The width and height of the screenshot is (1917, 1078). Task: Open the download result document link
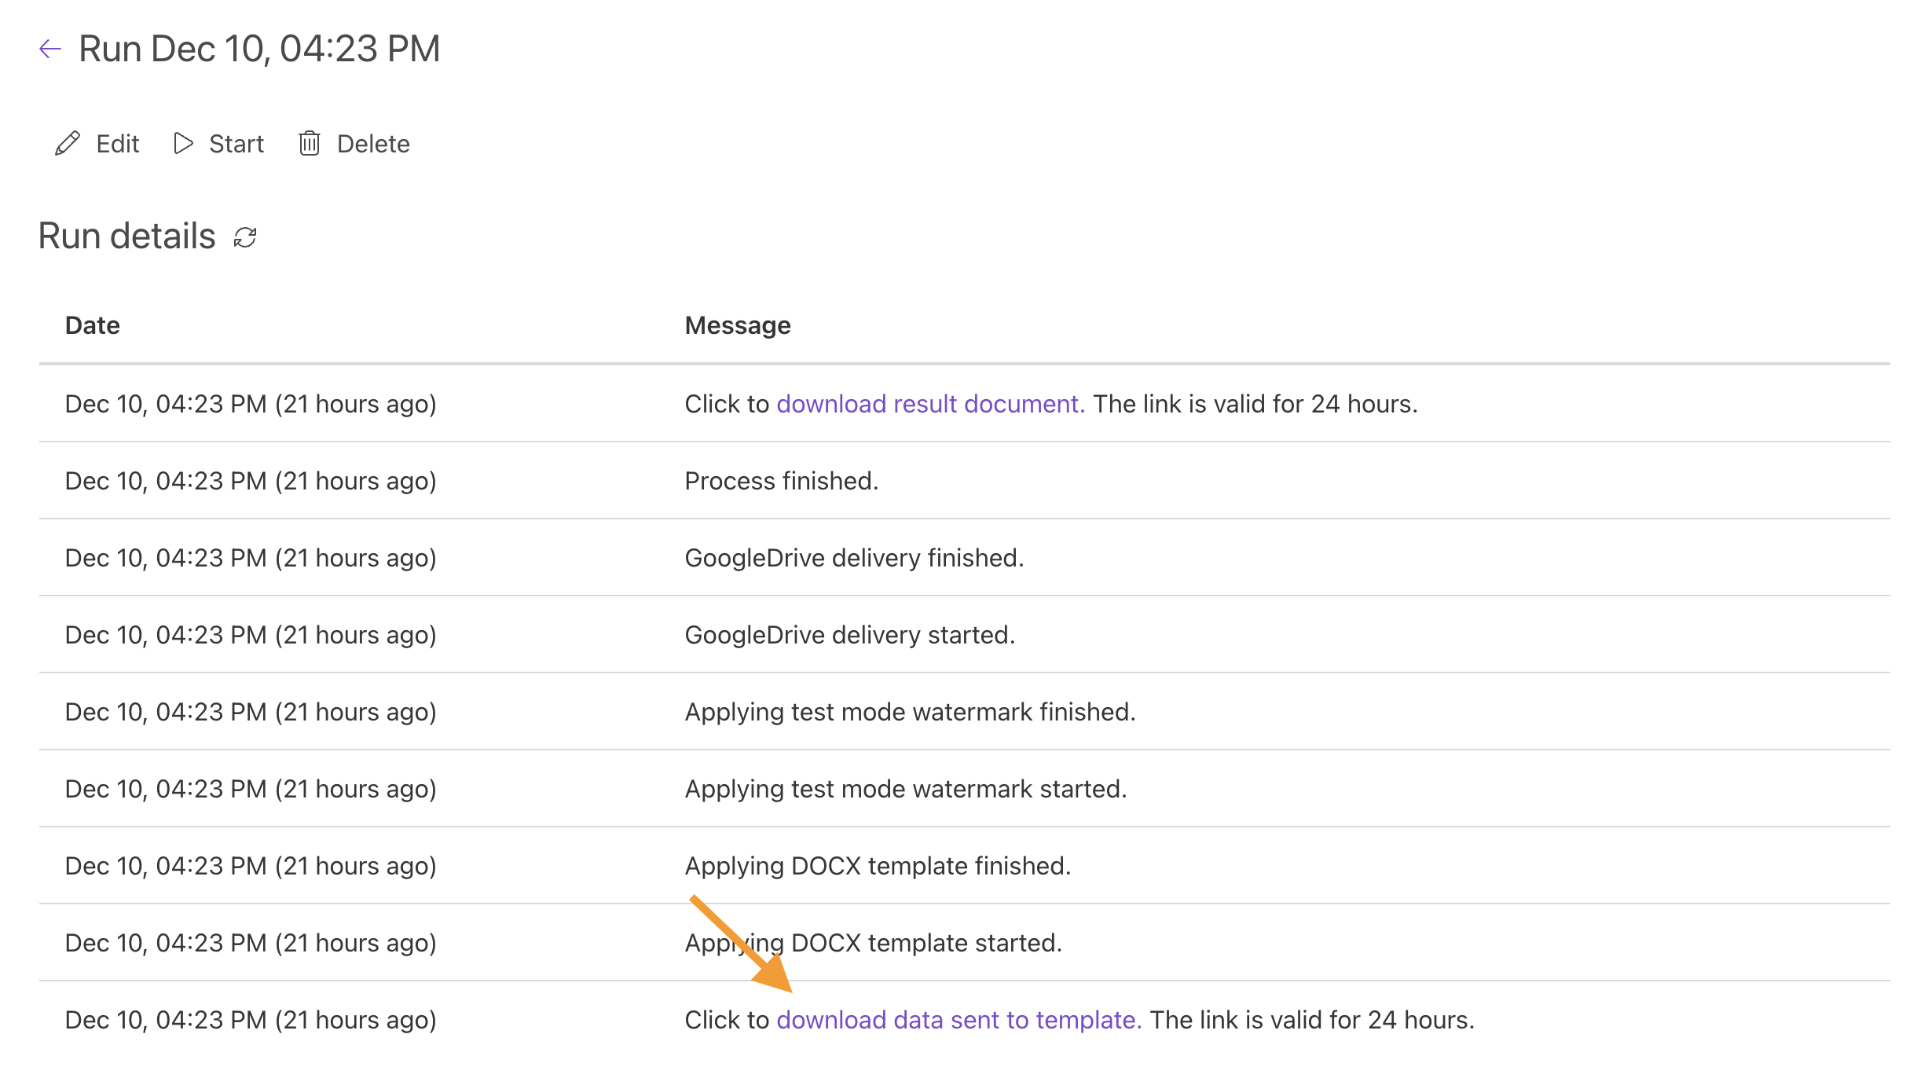(x=930, y=404)
